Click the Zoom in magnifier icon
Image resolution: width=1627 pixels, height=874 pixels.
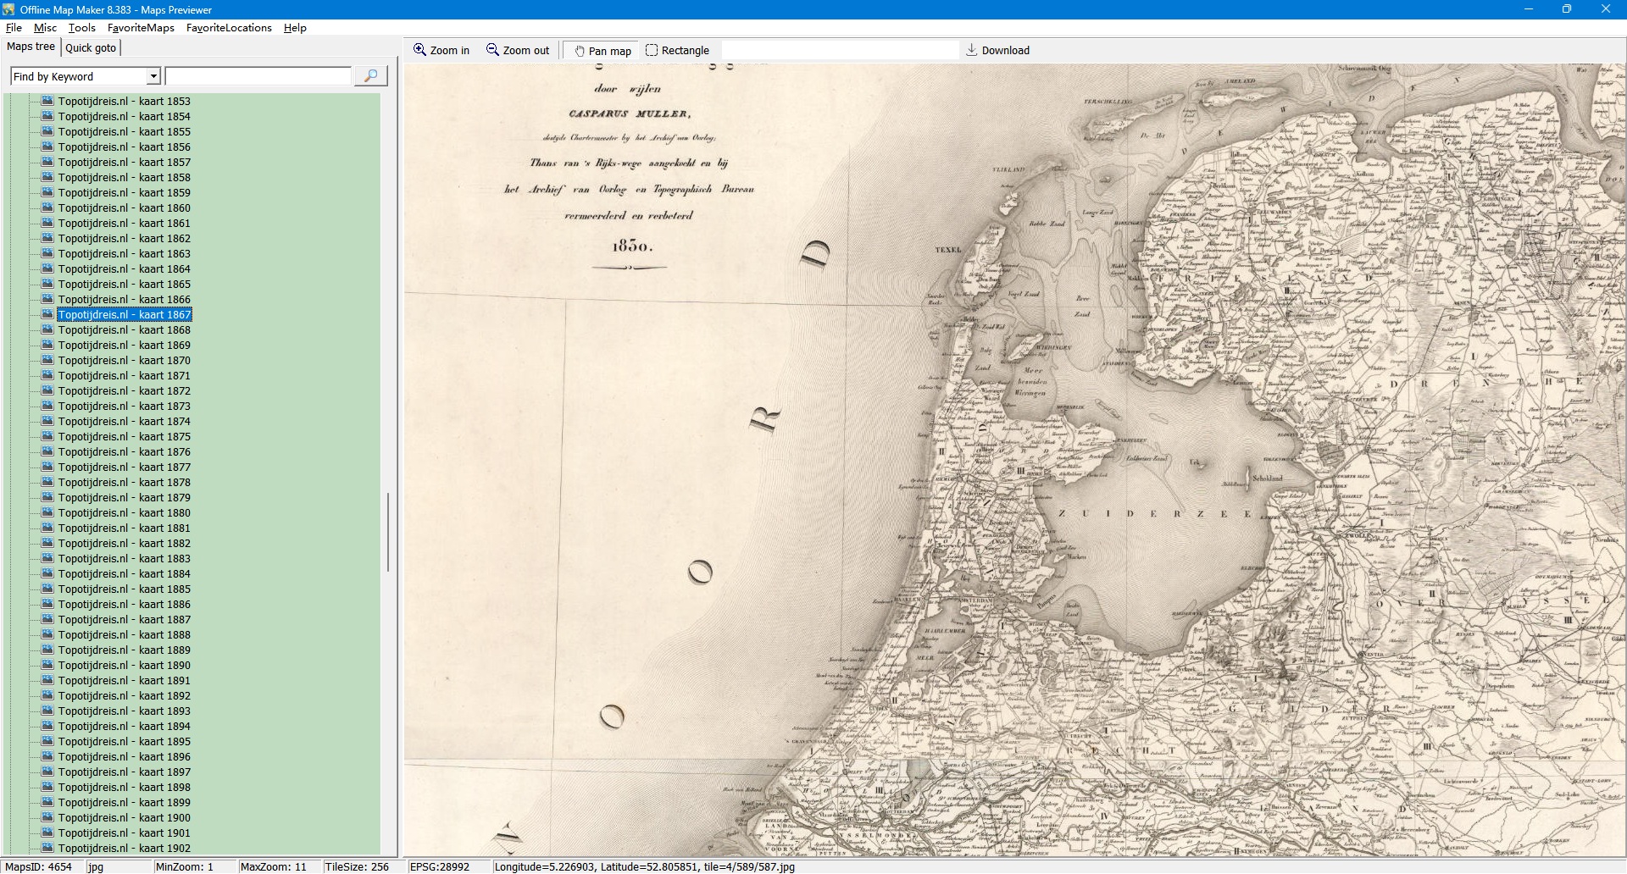[x=419, y=50]
